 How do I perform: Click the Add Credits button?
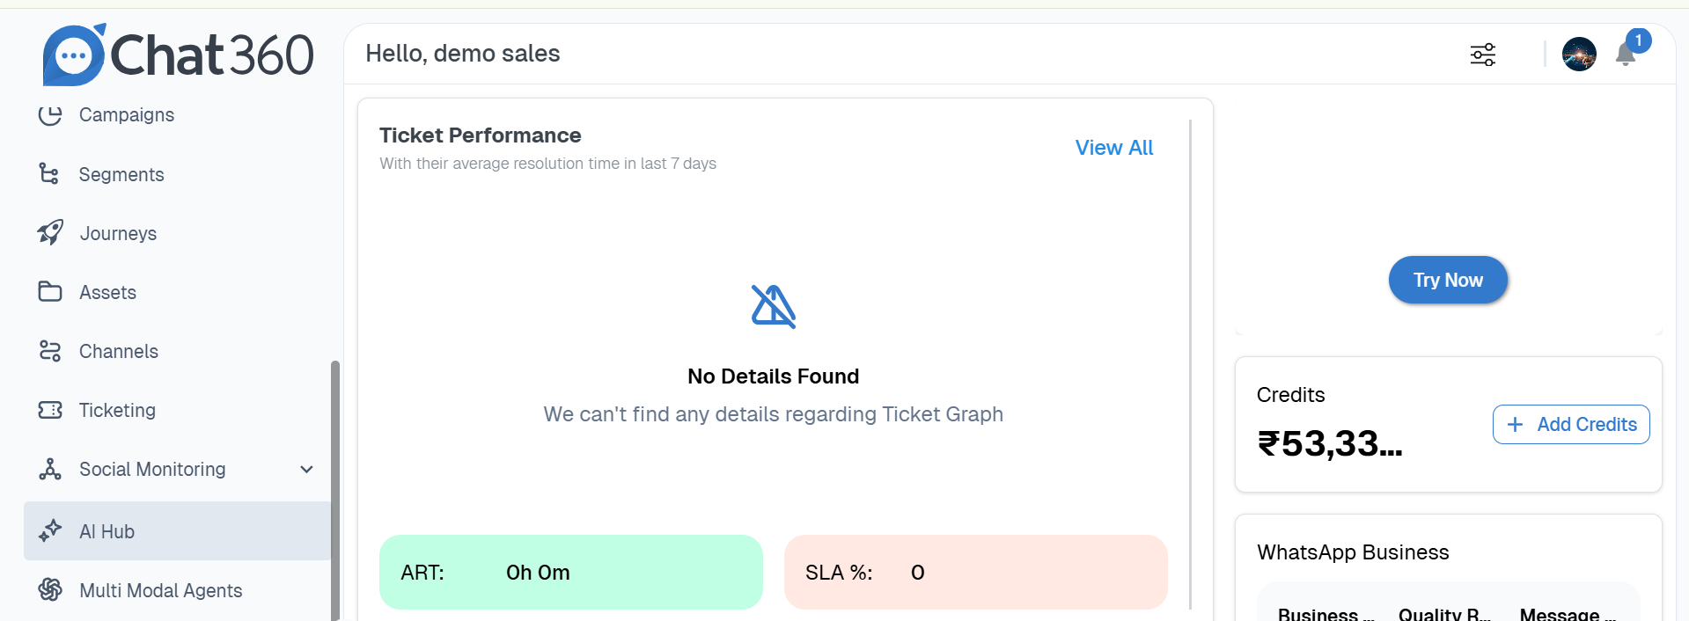[x=1571, y=425]
